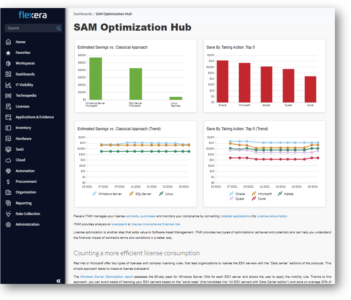Open the Data Collection funnel icon
The width and height of the screenshot is (351, 300).
[x=8, y=214]
